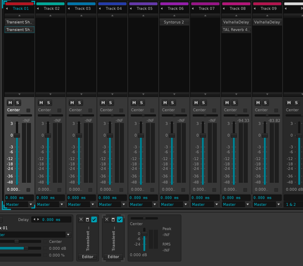Click the delay ms field under Track 03
The image size is (303, 266).
(x=82, y=198)
